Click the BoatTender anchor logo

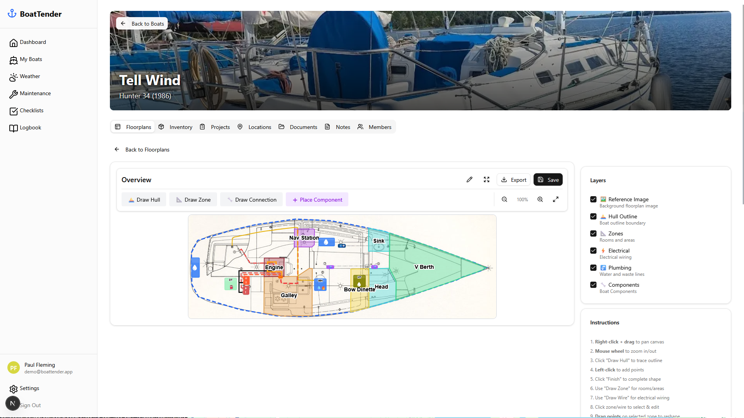[x=12, y=14]
